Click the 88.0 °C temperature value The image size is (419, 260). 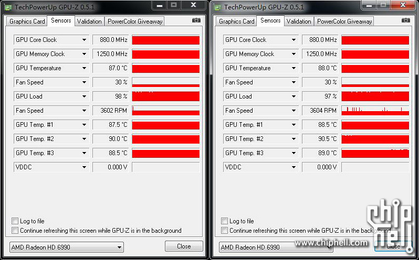[x=320, y=68]
